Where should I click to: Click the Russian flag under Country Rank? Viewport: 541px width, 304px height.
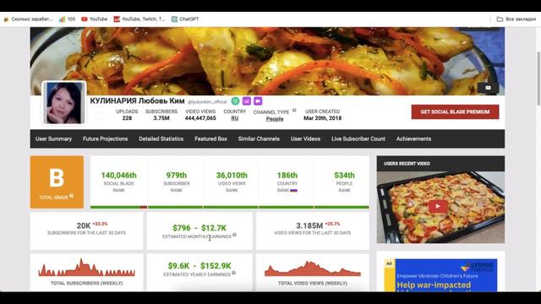(x=293, y=190)
